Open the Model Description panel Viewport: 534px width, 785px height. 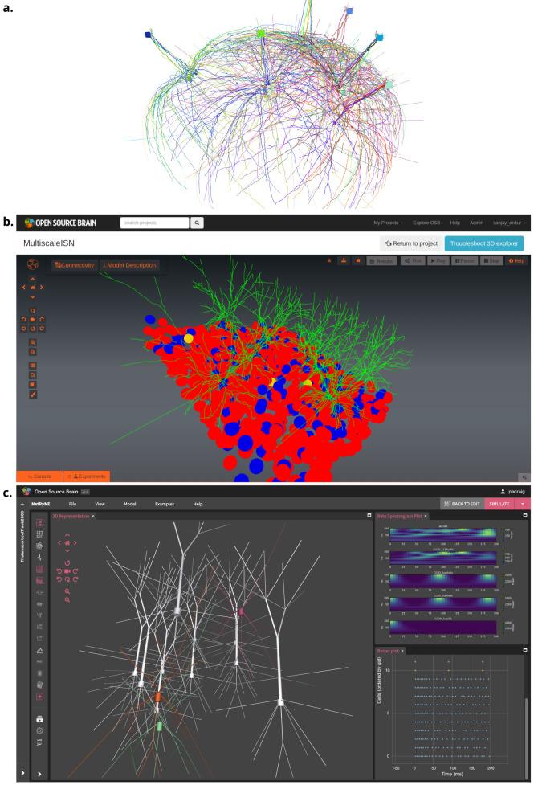tap(128, 265)
